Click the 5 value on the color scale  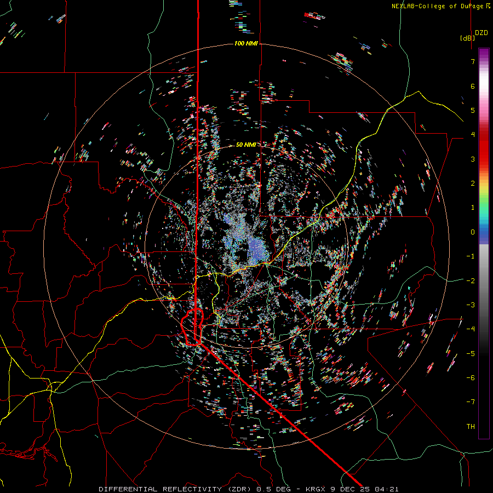pos(473,110)
